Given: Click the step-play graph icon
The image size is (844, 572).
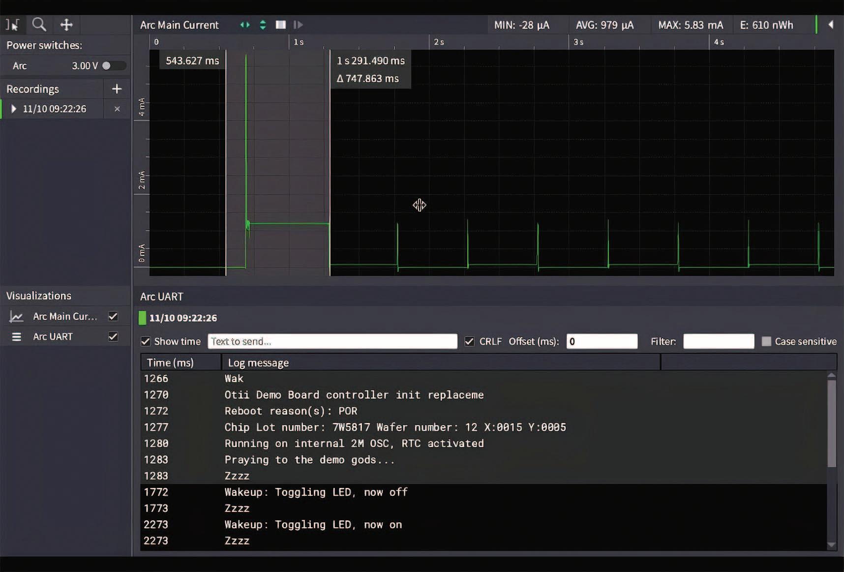Looking at the screenshot, I should click(298, 25).
